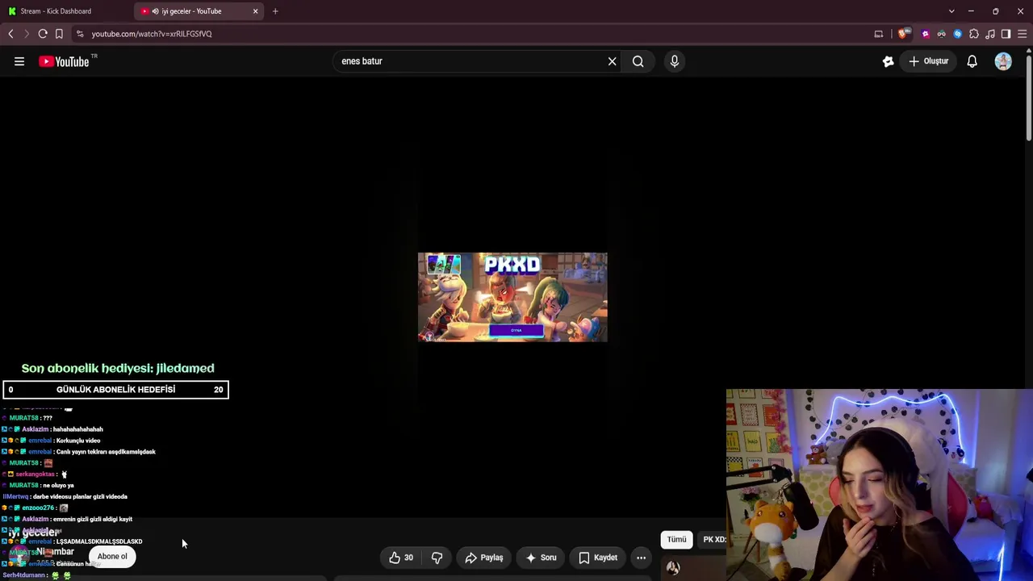Dislike the video
Viewport: 1033px width, 581px height.
coord(437,558)
